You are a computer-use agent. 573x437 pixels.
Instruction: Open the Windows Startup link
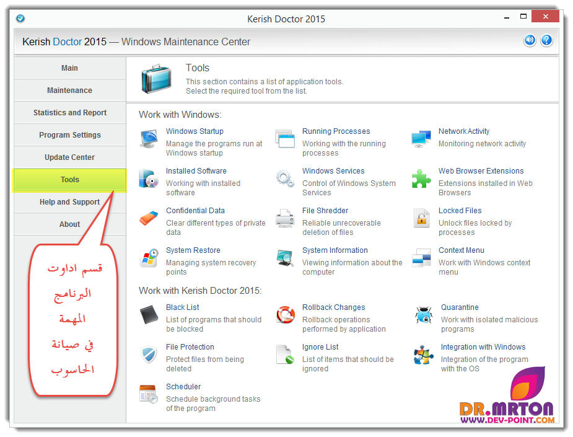pyautogui.click(x=195, y=131)
